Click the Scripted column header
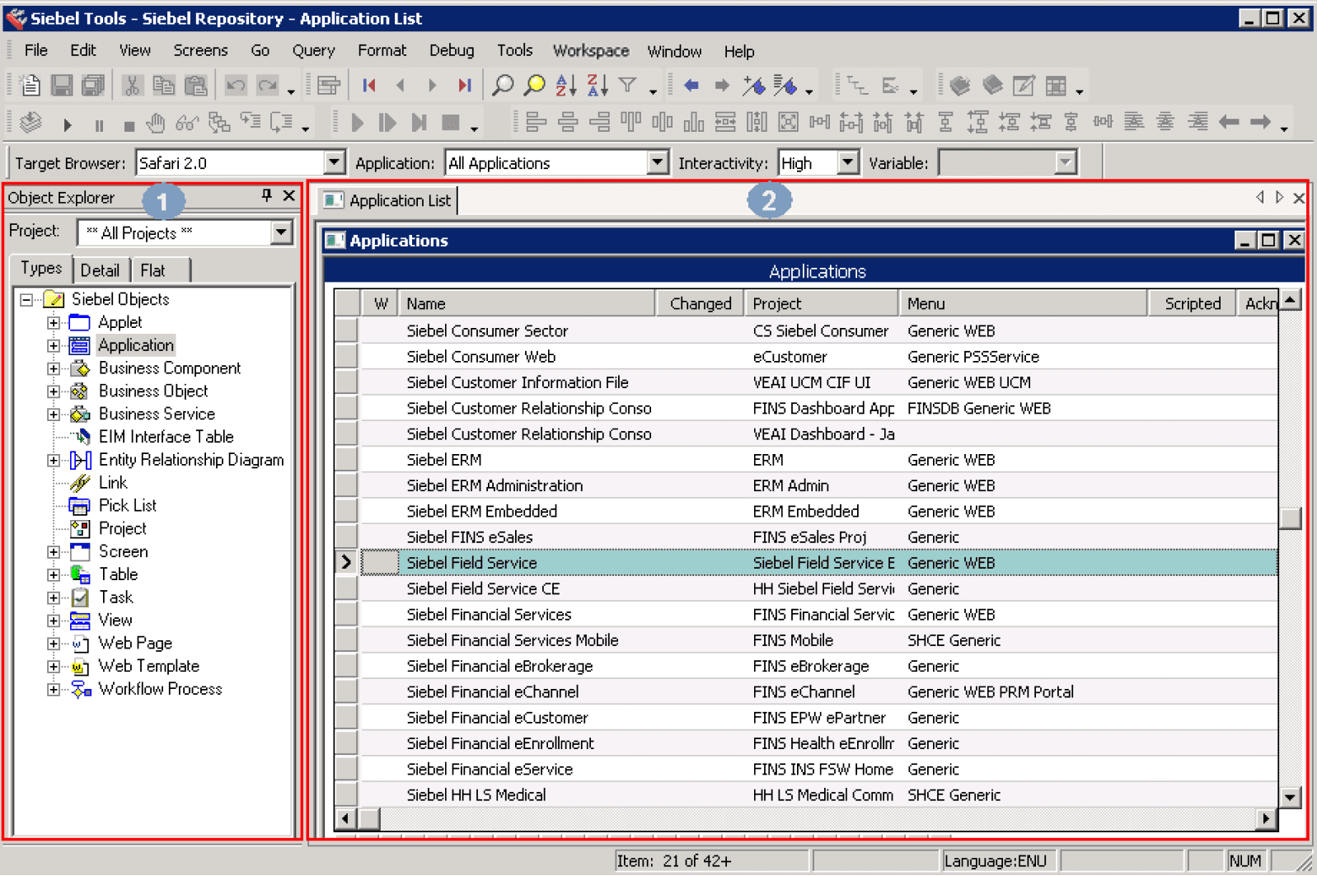1317x876 pixels. click(1193, 303)
